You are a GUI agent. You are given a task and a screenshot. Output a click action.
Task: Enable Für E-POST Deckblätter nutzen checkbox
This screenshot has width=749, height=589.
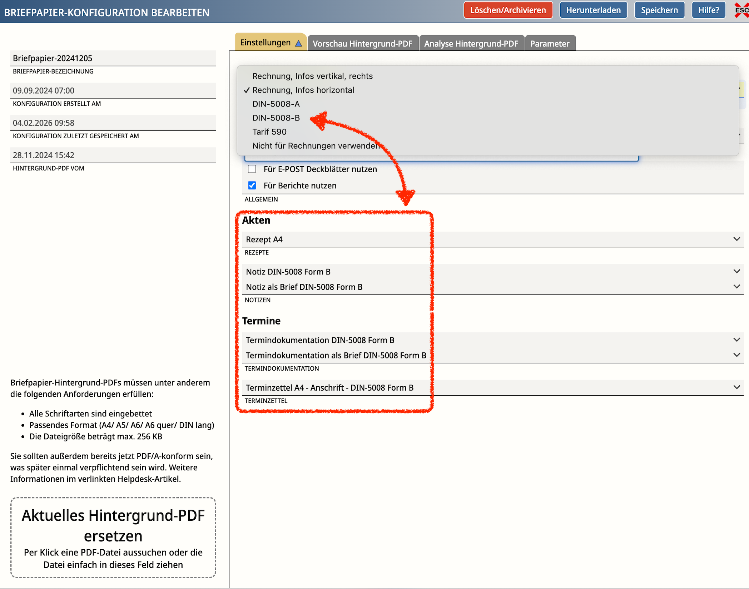pyautogui.click(x=252, y=169)
